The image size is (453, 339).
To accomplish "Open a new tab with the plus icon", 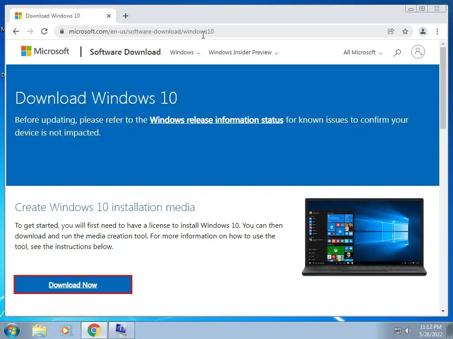I will pyautogui.click(x=125, y=16).
